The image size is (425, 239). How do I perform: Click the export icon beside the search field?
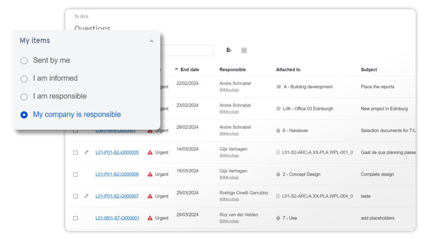(x=229, y=50)
